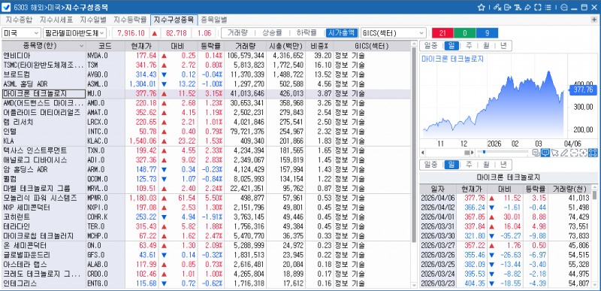The width and height of the screenshot is (601, 291).
Task: Click the chat bubble icon in title bar
Action: [x=564, y=8]
